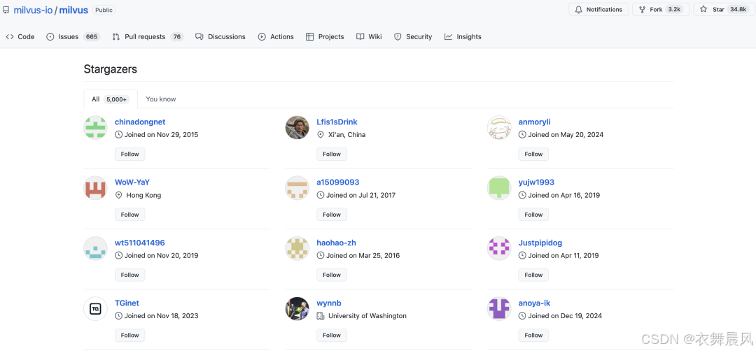Open Lfis1sDrink's profile link
The width and height of the screenshot is (756, 351).
click(337, 122)
